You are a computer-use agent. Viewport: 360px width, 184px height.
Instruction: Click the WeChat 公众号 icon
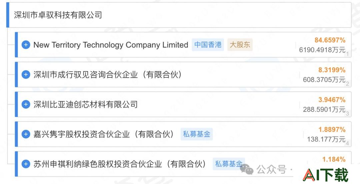click(x=247, y=169)
